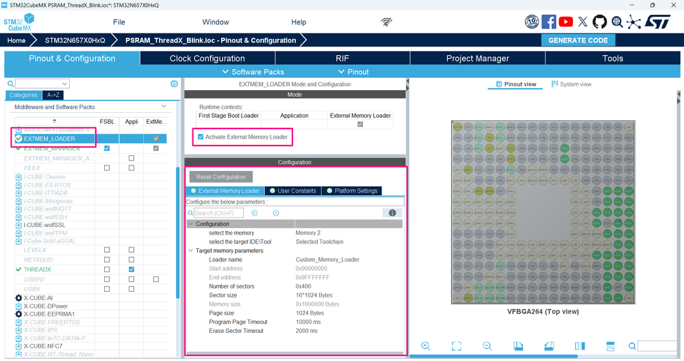Click Reset Configuration button

(221, 177)
